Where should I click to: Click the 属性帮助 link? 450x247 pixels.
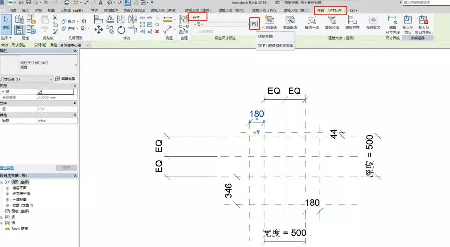(x=7, y=168)
